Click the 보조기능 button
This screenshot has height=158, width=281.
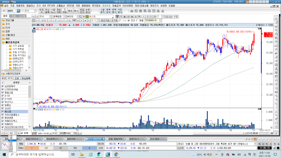pos(105,21)
